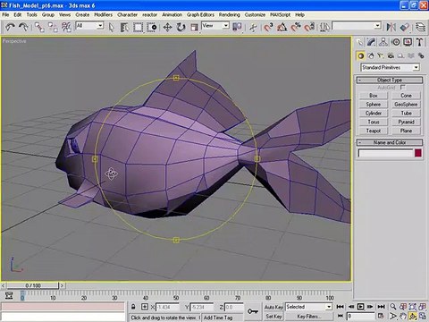Open the Rendering menu
This screenshot has height=322, width=429.
(229, 14)
